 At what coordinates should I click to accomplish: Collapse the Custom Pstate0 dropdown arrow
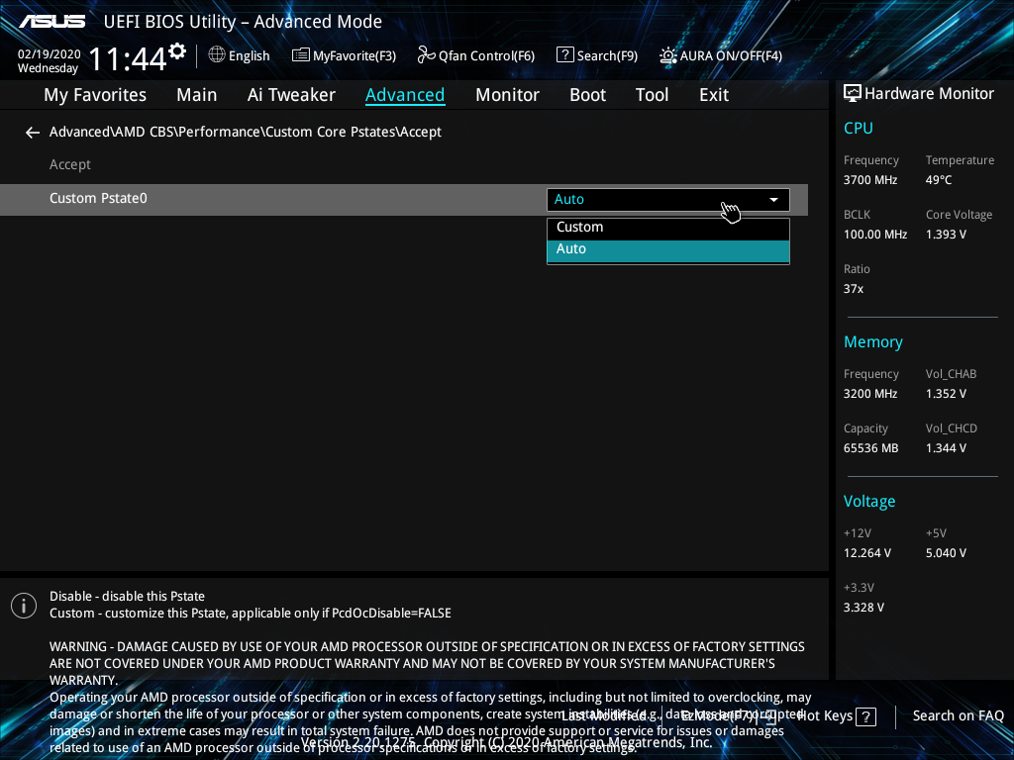point(773,200)
